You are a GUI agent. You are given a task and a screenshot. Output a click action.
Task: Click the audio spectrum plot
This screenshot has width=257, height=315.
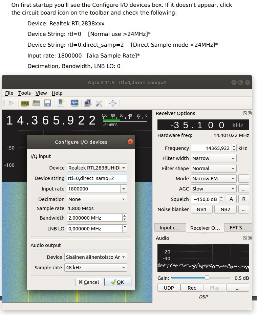pyautogui.click(x=203, y=258)
